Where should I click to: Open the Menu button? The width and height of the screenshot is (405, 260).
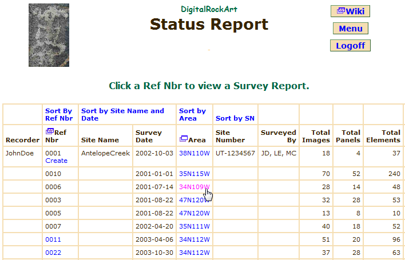coord(350,29)
